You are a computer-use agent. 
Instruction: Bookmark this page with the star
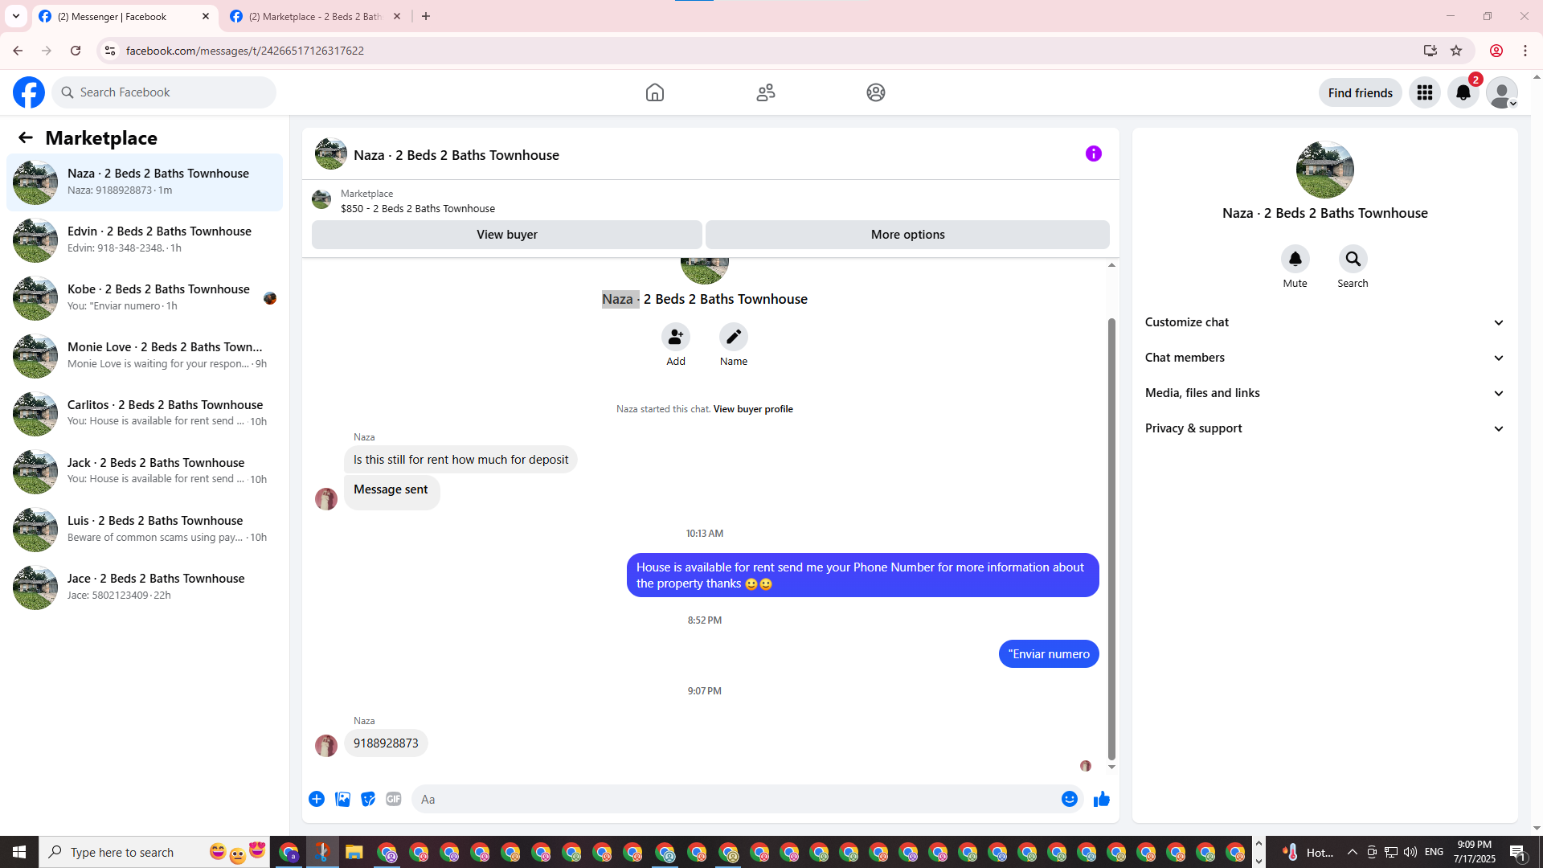(x=1456, y=51)
